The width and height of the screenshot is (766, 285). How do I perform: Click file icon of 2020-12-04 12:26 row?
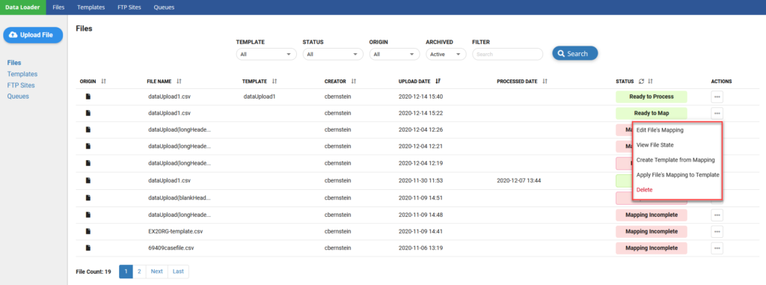(x=88, y=129)
